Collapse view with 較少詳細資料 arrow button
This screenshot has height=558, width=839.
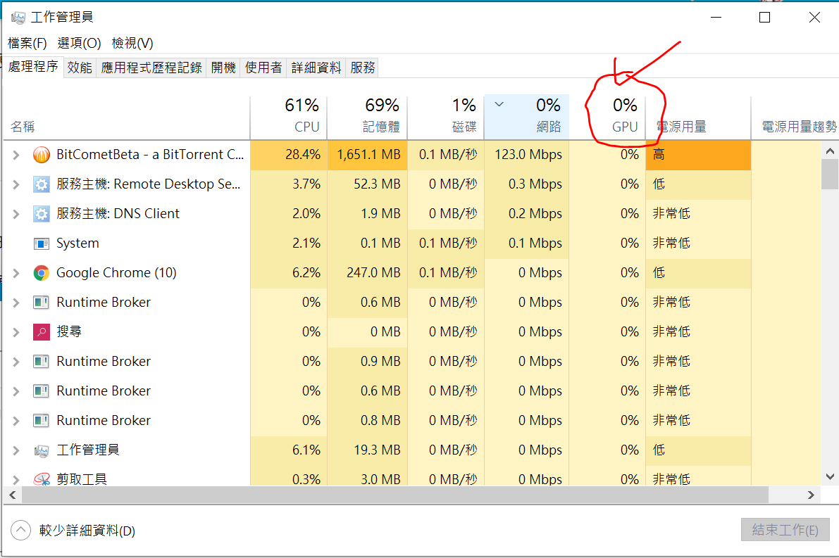21,531
